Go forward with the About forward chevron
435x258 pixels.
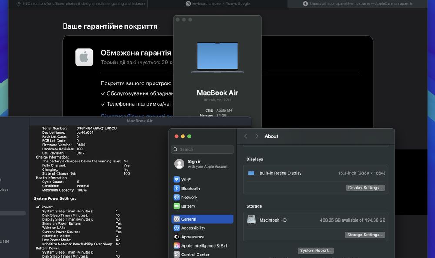(x=257, y=136)
